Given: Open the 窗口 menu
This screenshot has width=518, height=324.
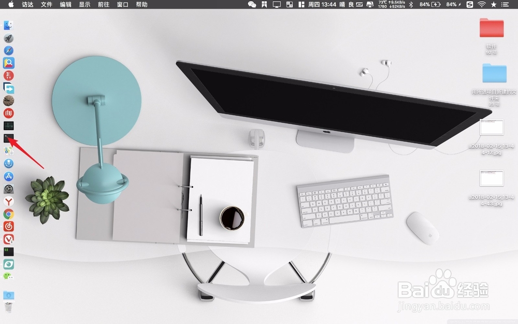Looking at the screenshot, I should (123, 4).
